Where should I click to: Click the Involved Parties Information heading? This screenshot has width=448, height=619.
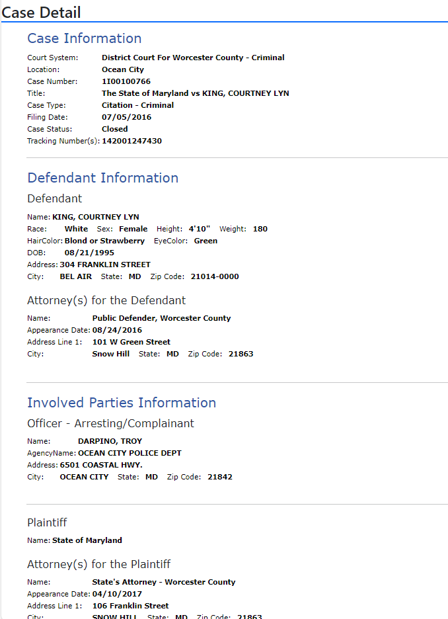[x=122, y=403]
